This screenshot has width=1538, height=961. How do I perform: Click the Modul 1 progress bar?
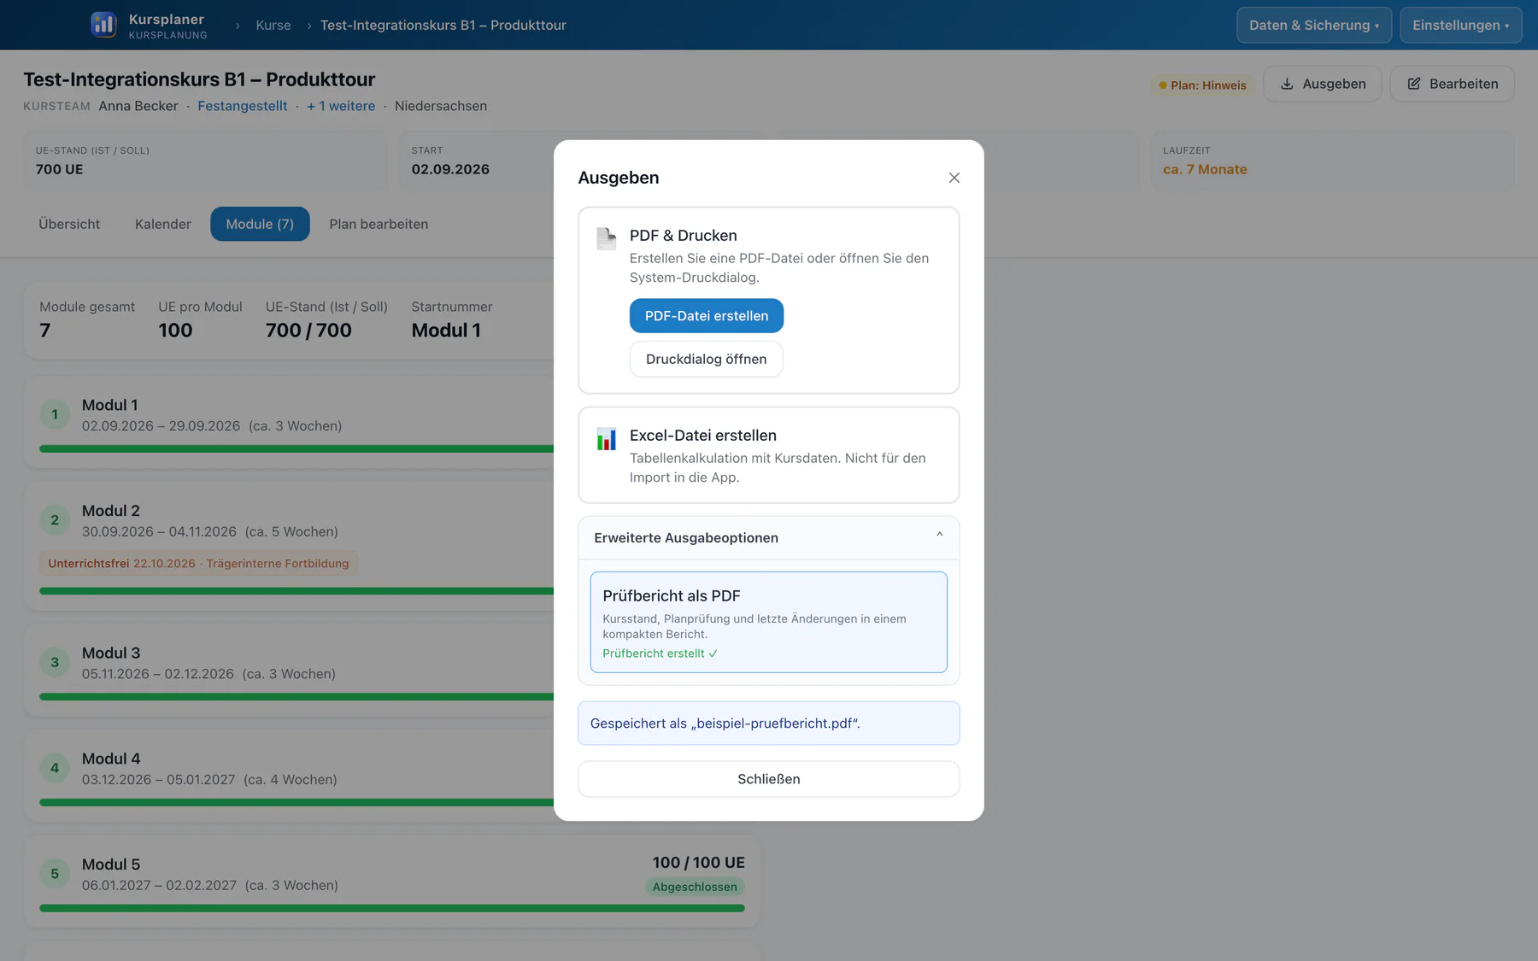296,448
